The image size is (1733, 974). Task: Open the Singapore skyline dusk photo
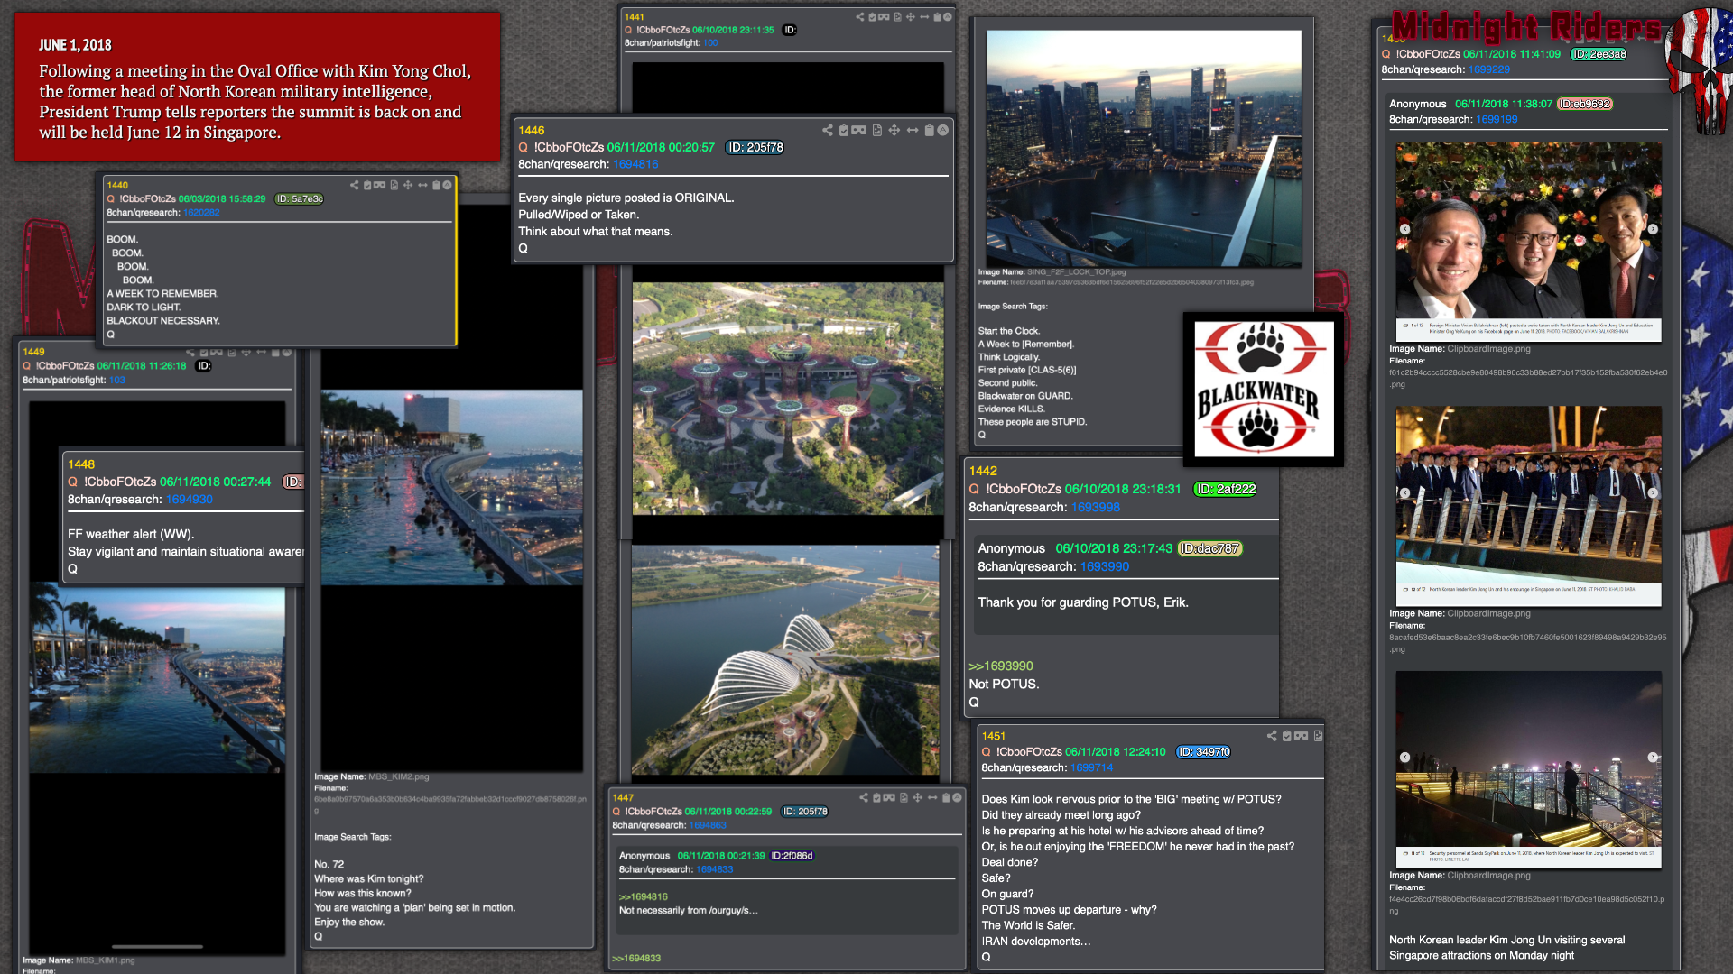click(x=1144, y=148)
